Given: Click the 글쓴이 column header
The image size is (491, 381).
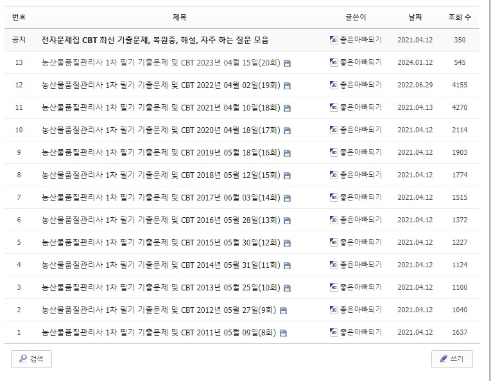Looking at the screenshot, I should (356, 17).
